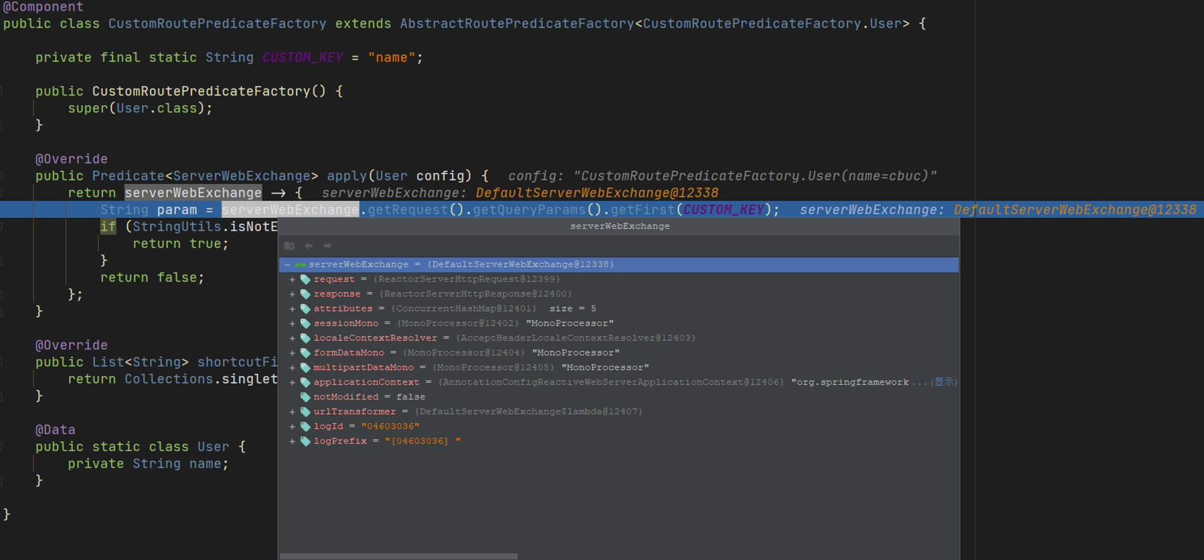Click the return true statement
1204x560 pixels.
[x=181, y=244]
